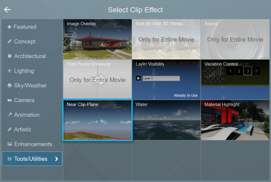The width and height of the screenshot is (271, 182).
Task: Click the Architectural category icon
Action: coord(9,56)
